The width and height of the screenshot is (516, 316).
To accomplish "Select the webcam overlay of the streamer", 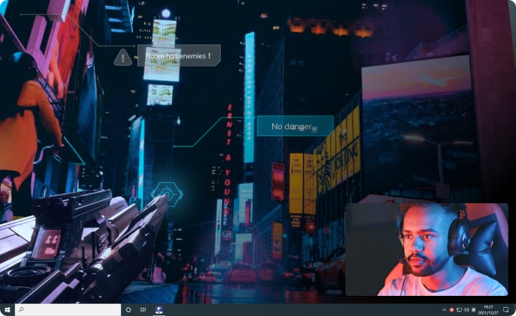I will click(x=427, y=250).
